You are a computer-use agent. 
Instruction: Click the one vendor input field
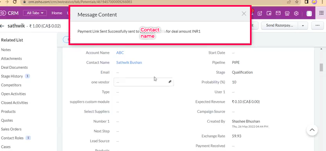point(144,82)
